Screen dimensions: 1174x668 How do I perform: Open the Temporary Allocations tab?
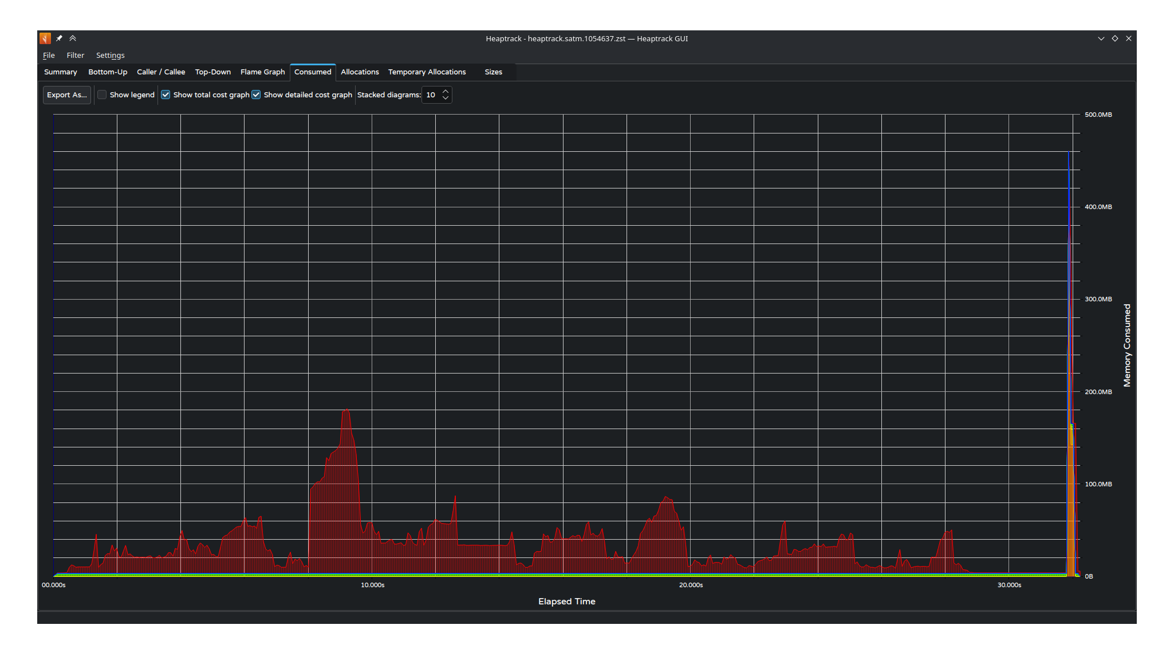427,72
